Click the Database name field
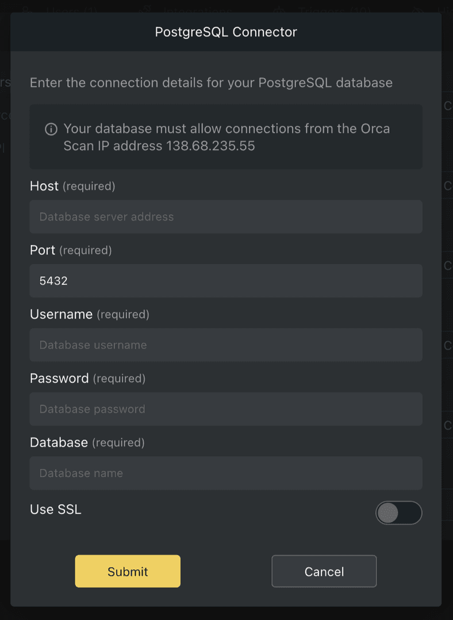The image size is (453, 620). tap(226, 473)
